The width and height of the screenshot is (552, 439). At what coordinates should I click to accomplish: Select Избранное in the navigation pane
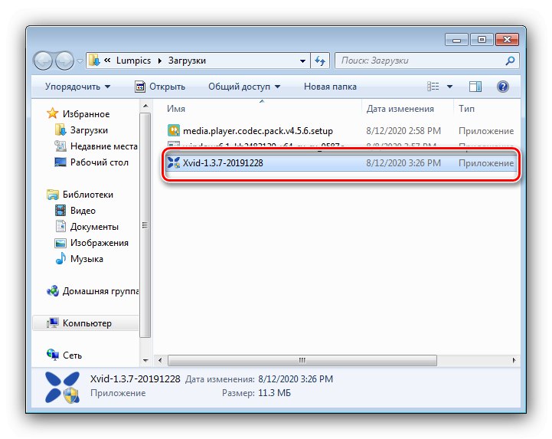(x=86, y=114)
